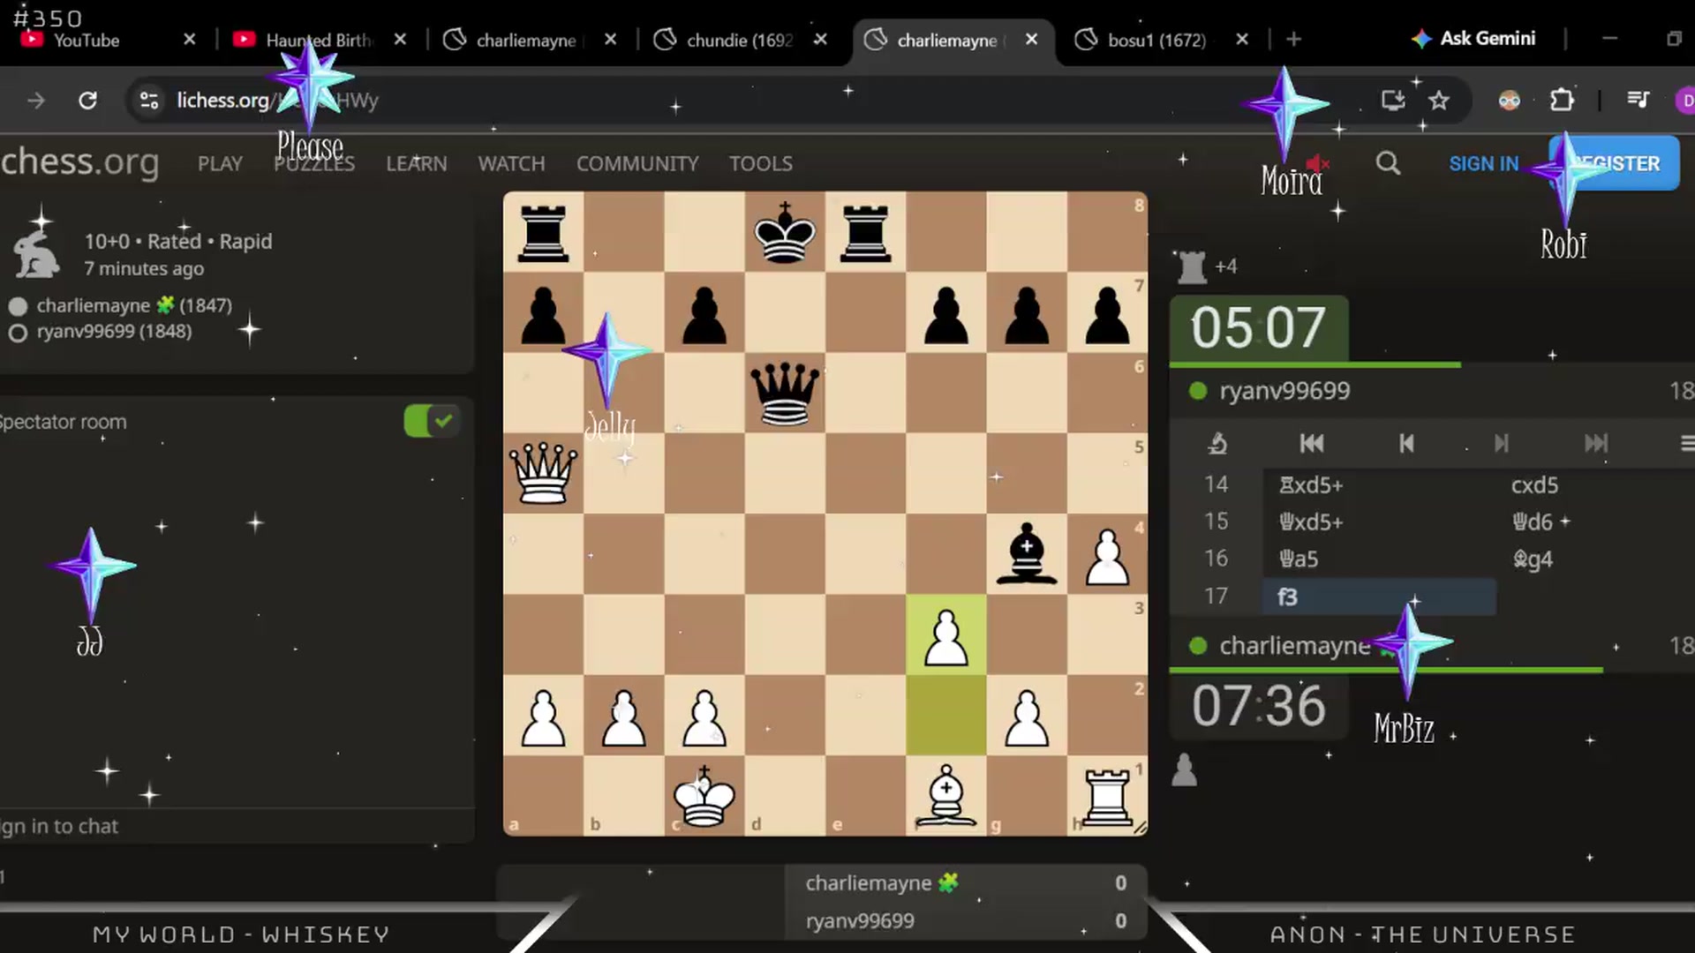Click the lichess.org address bar URL
The height and width of the screenshot is (953, 1695).
277,101
